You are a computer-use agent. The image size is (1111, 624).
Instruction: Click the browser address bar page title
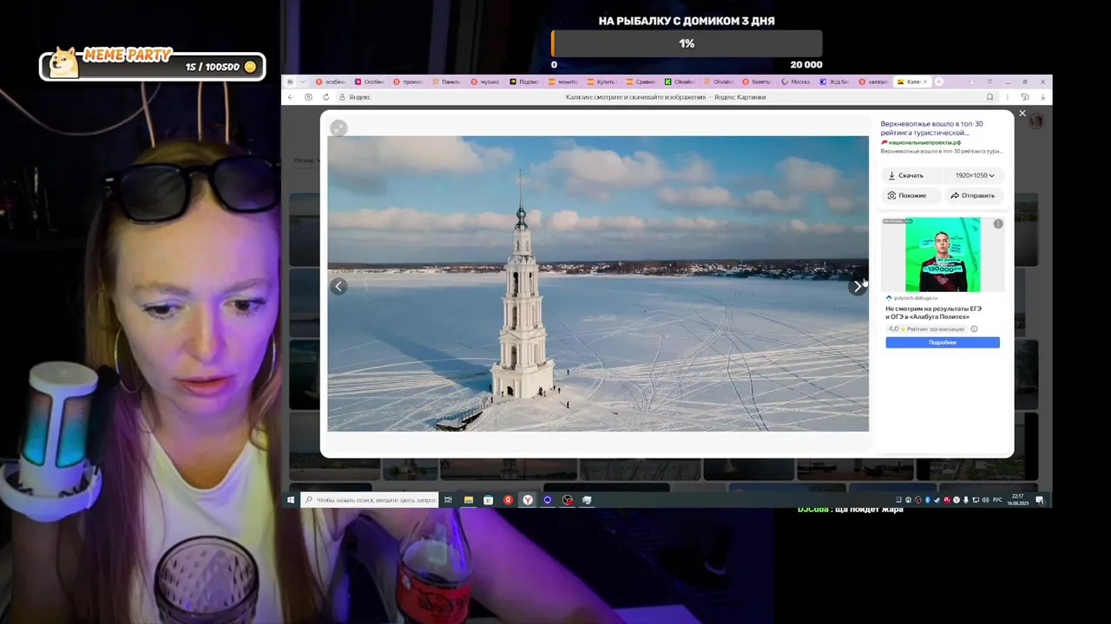pyautogui.click(x=666, y=97)
